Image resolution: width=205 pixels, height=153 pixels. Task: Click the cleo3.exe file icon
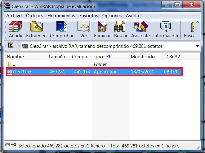point(10,72)
